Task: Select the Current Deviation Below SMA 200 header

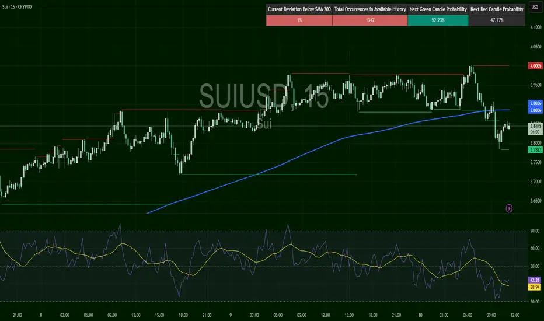Action: click(299, 9)
